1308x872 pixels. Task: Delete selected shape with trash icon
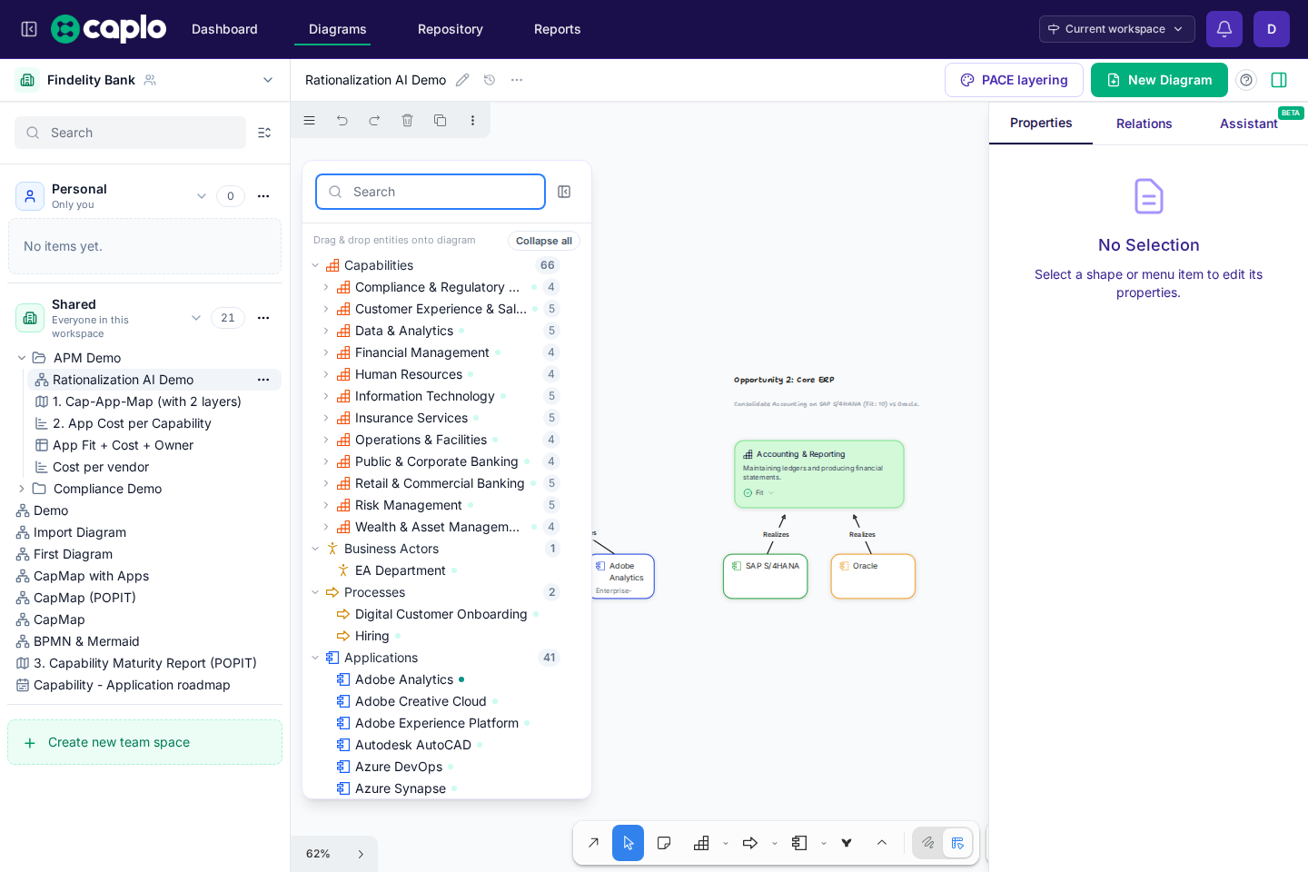click(407, 120)
